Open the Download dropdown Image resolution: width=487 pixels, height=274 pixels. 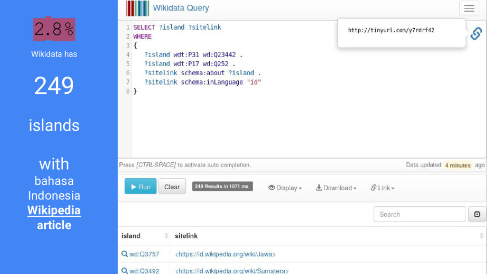pos(336,188)
